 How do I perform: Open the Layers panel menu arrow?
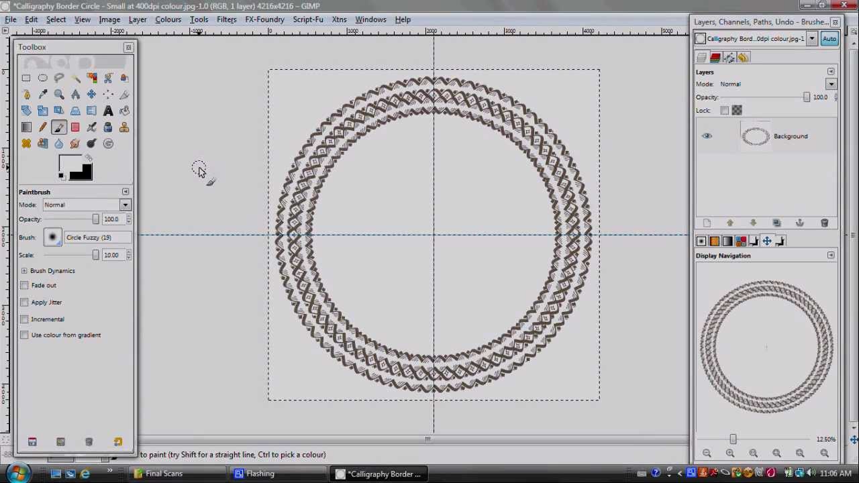831,72
